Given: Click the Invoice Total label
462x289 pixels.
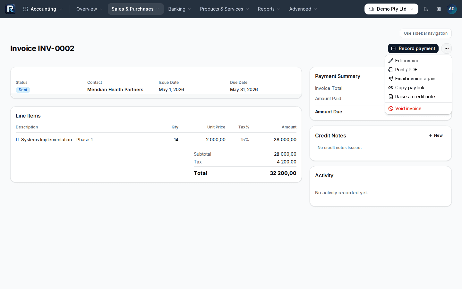Looking at the screenshot, I should [x=329, y=88].
